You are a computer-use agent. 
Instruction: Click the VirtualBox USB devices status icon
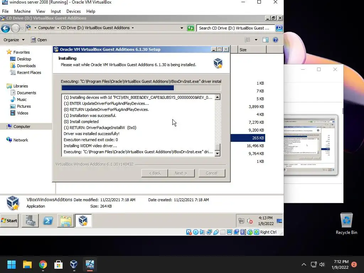216,232
